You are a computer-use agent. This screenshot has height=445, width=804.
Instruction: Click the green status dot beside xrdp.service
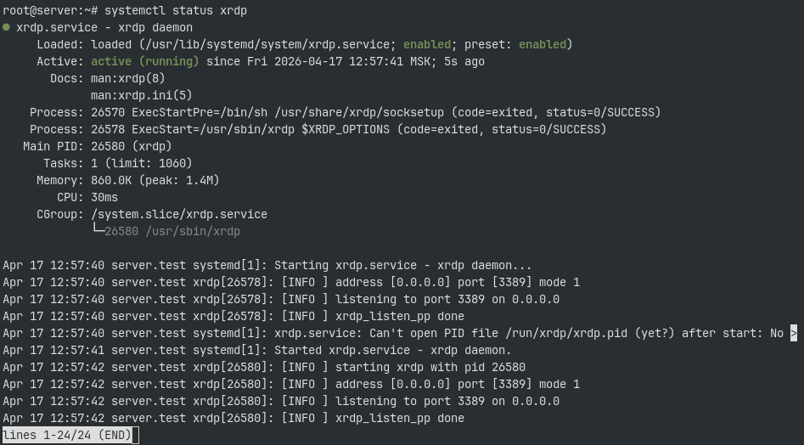pos(6,27)
